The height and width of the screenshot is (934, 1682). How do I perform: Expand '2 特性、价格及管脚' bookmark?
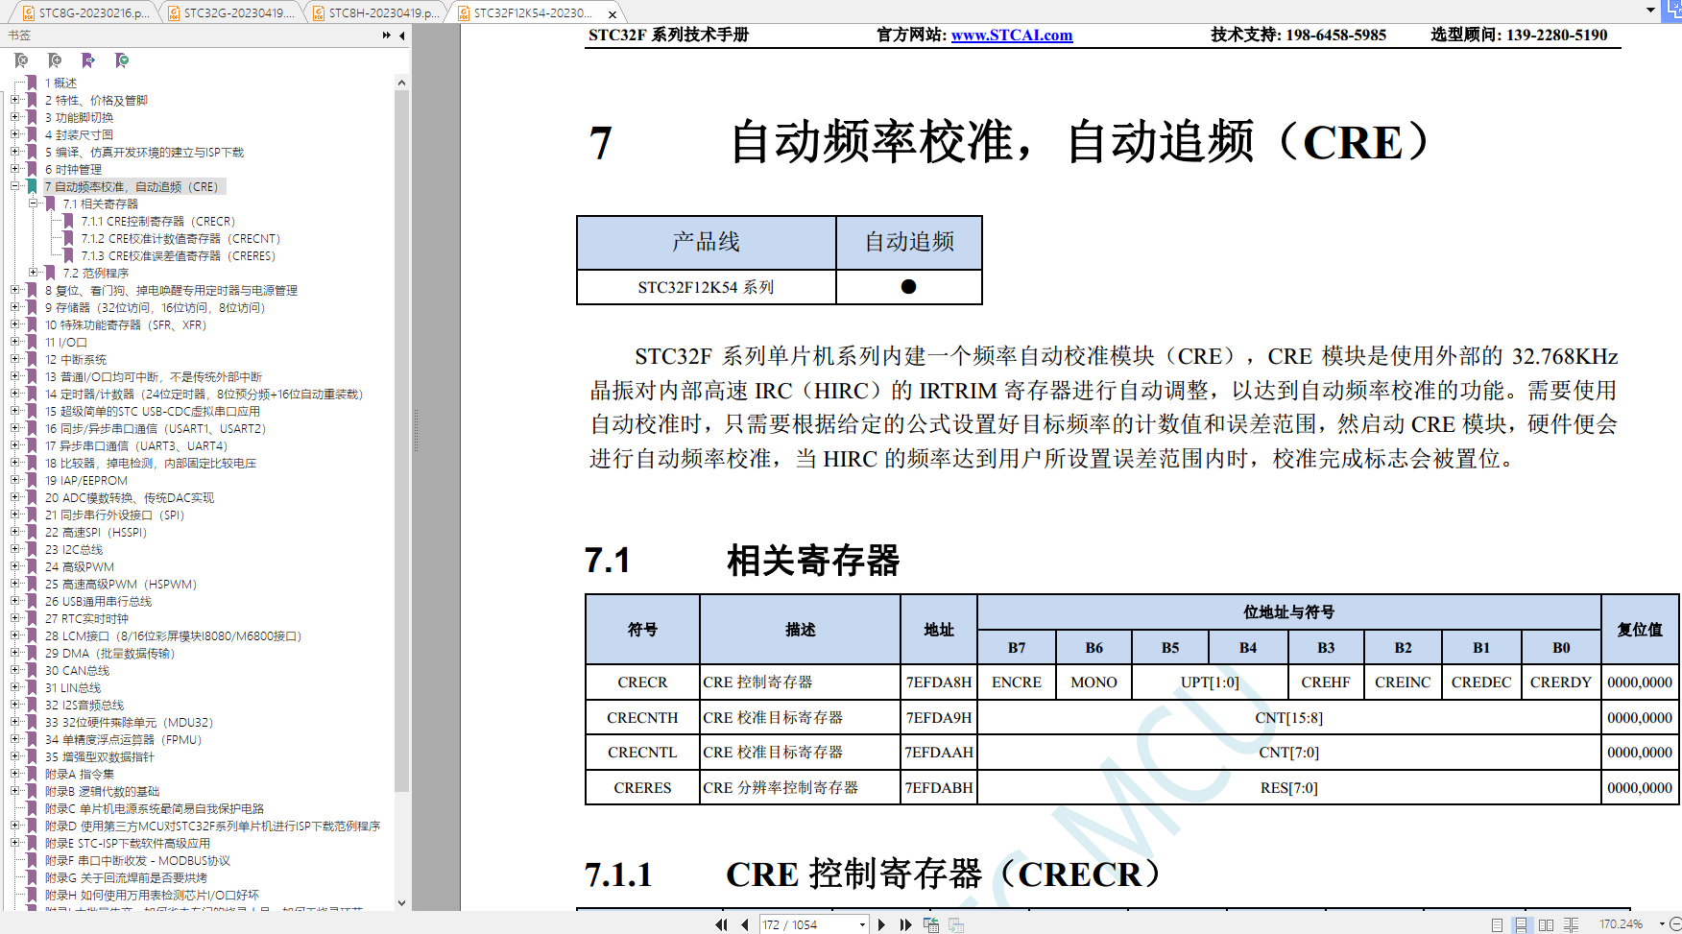[14, 100]
